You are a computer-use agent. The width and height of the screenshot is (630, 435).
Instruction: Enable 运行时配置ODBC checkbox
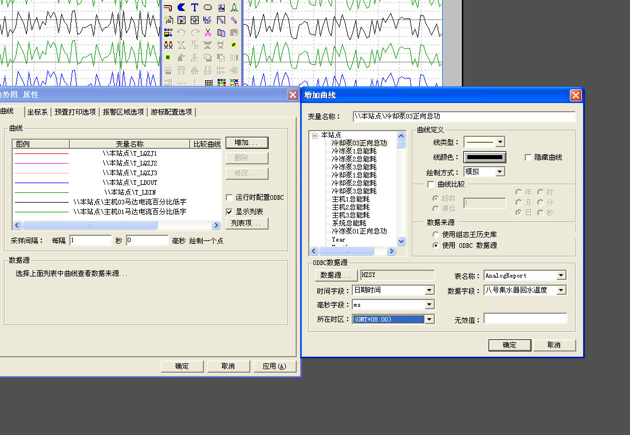(x=230, y=197)
